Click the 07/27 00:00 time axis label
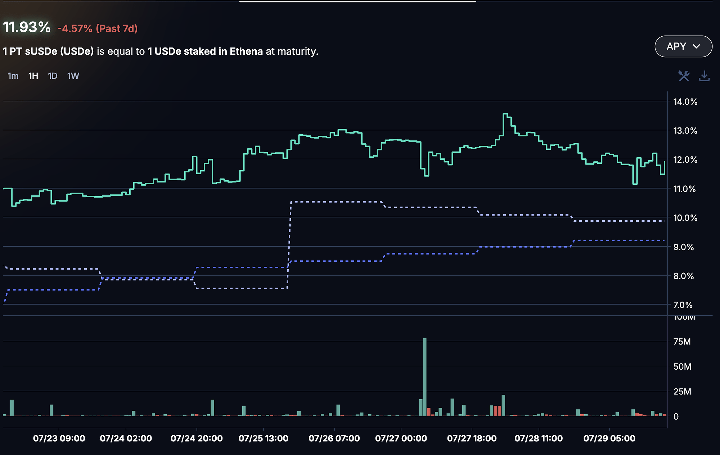720x455 pixels. point(401,438)
